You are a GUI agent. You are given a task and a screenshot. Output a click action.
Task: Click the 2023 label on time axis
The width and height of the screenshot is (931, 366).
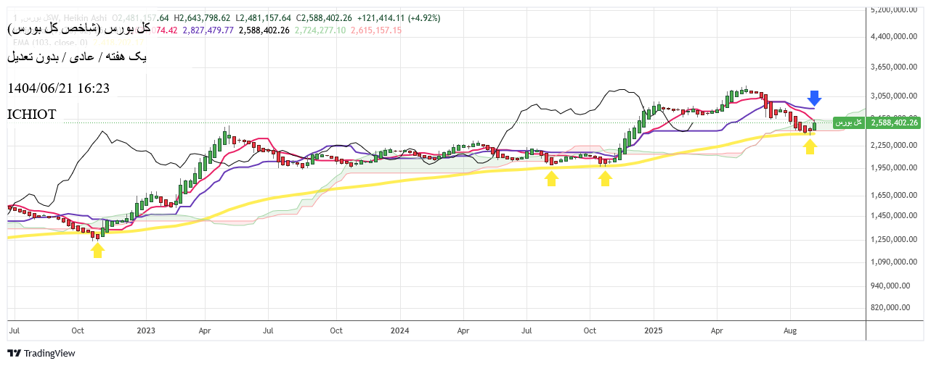click(x=146, y=330)
